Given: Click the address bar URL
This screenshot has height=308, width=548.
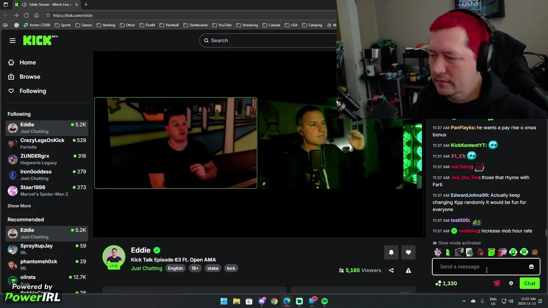Looking at the screenshot, I should (73, 15).
